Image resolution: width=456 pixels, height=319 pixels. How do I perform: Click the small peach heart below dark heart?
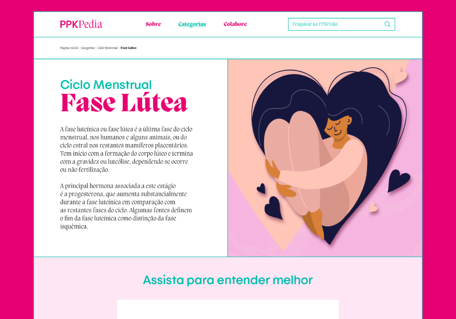pos(374,207)
